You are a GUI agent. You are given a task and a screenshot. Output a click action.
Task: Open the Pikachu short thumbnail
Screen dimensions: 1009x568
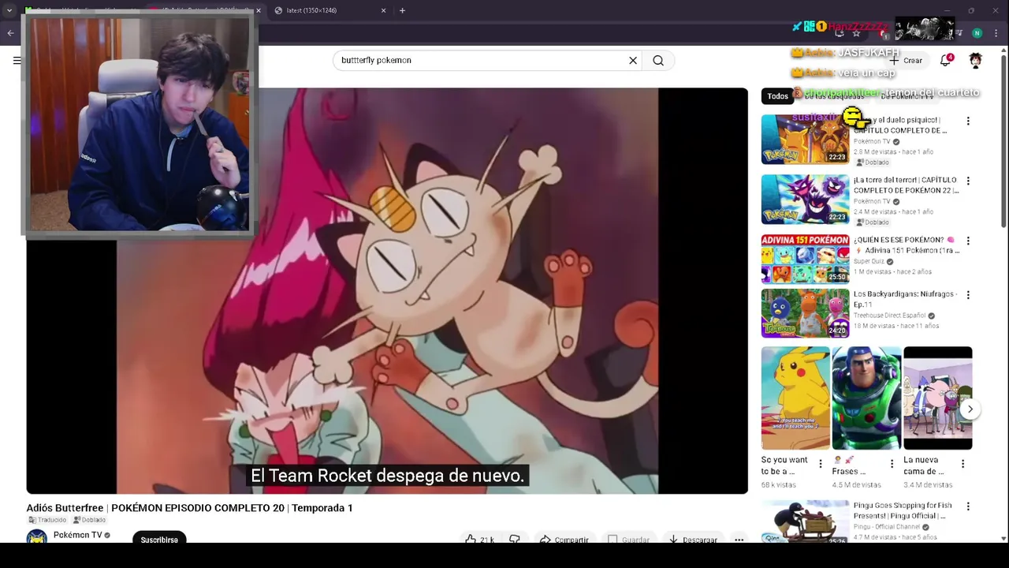click(x=795, y=398)
